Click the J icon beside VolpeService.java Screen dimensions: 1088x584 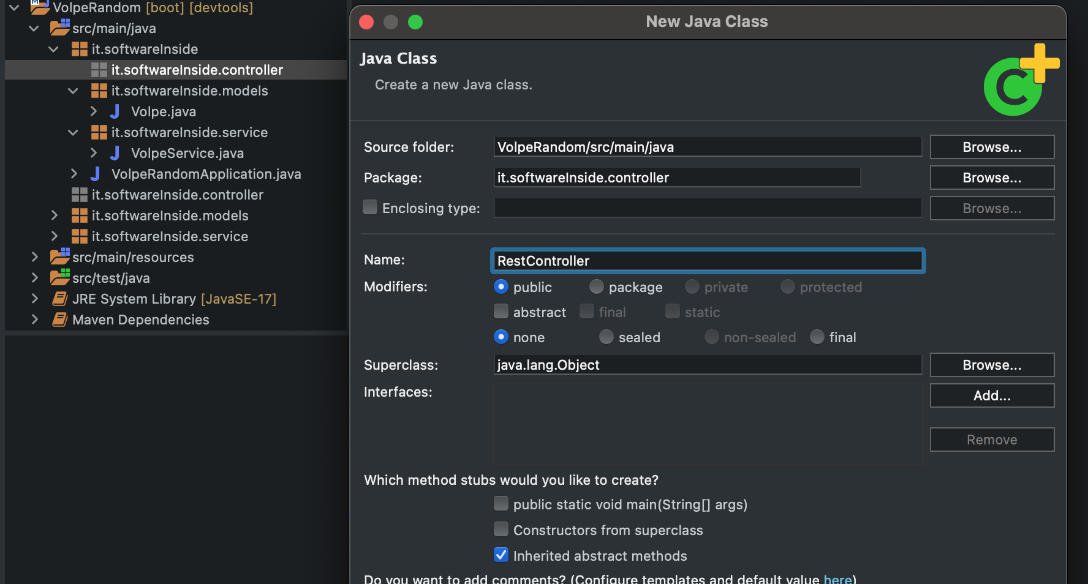[115, 153]
